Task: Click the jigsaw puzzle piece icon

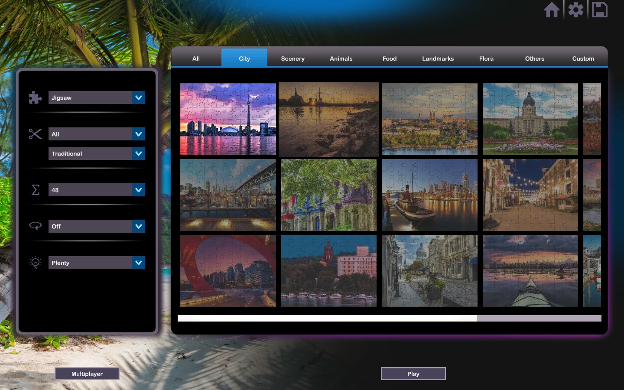Action: (35, 97)
